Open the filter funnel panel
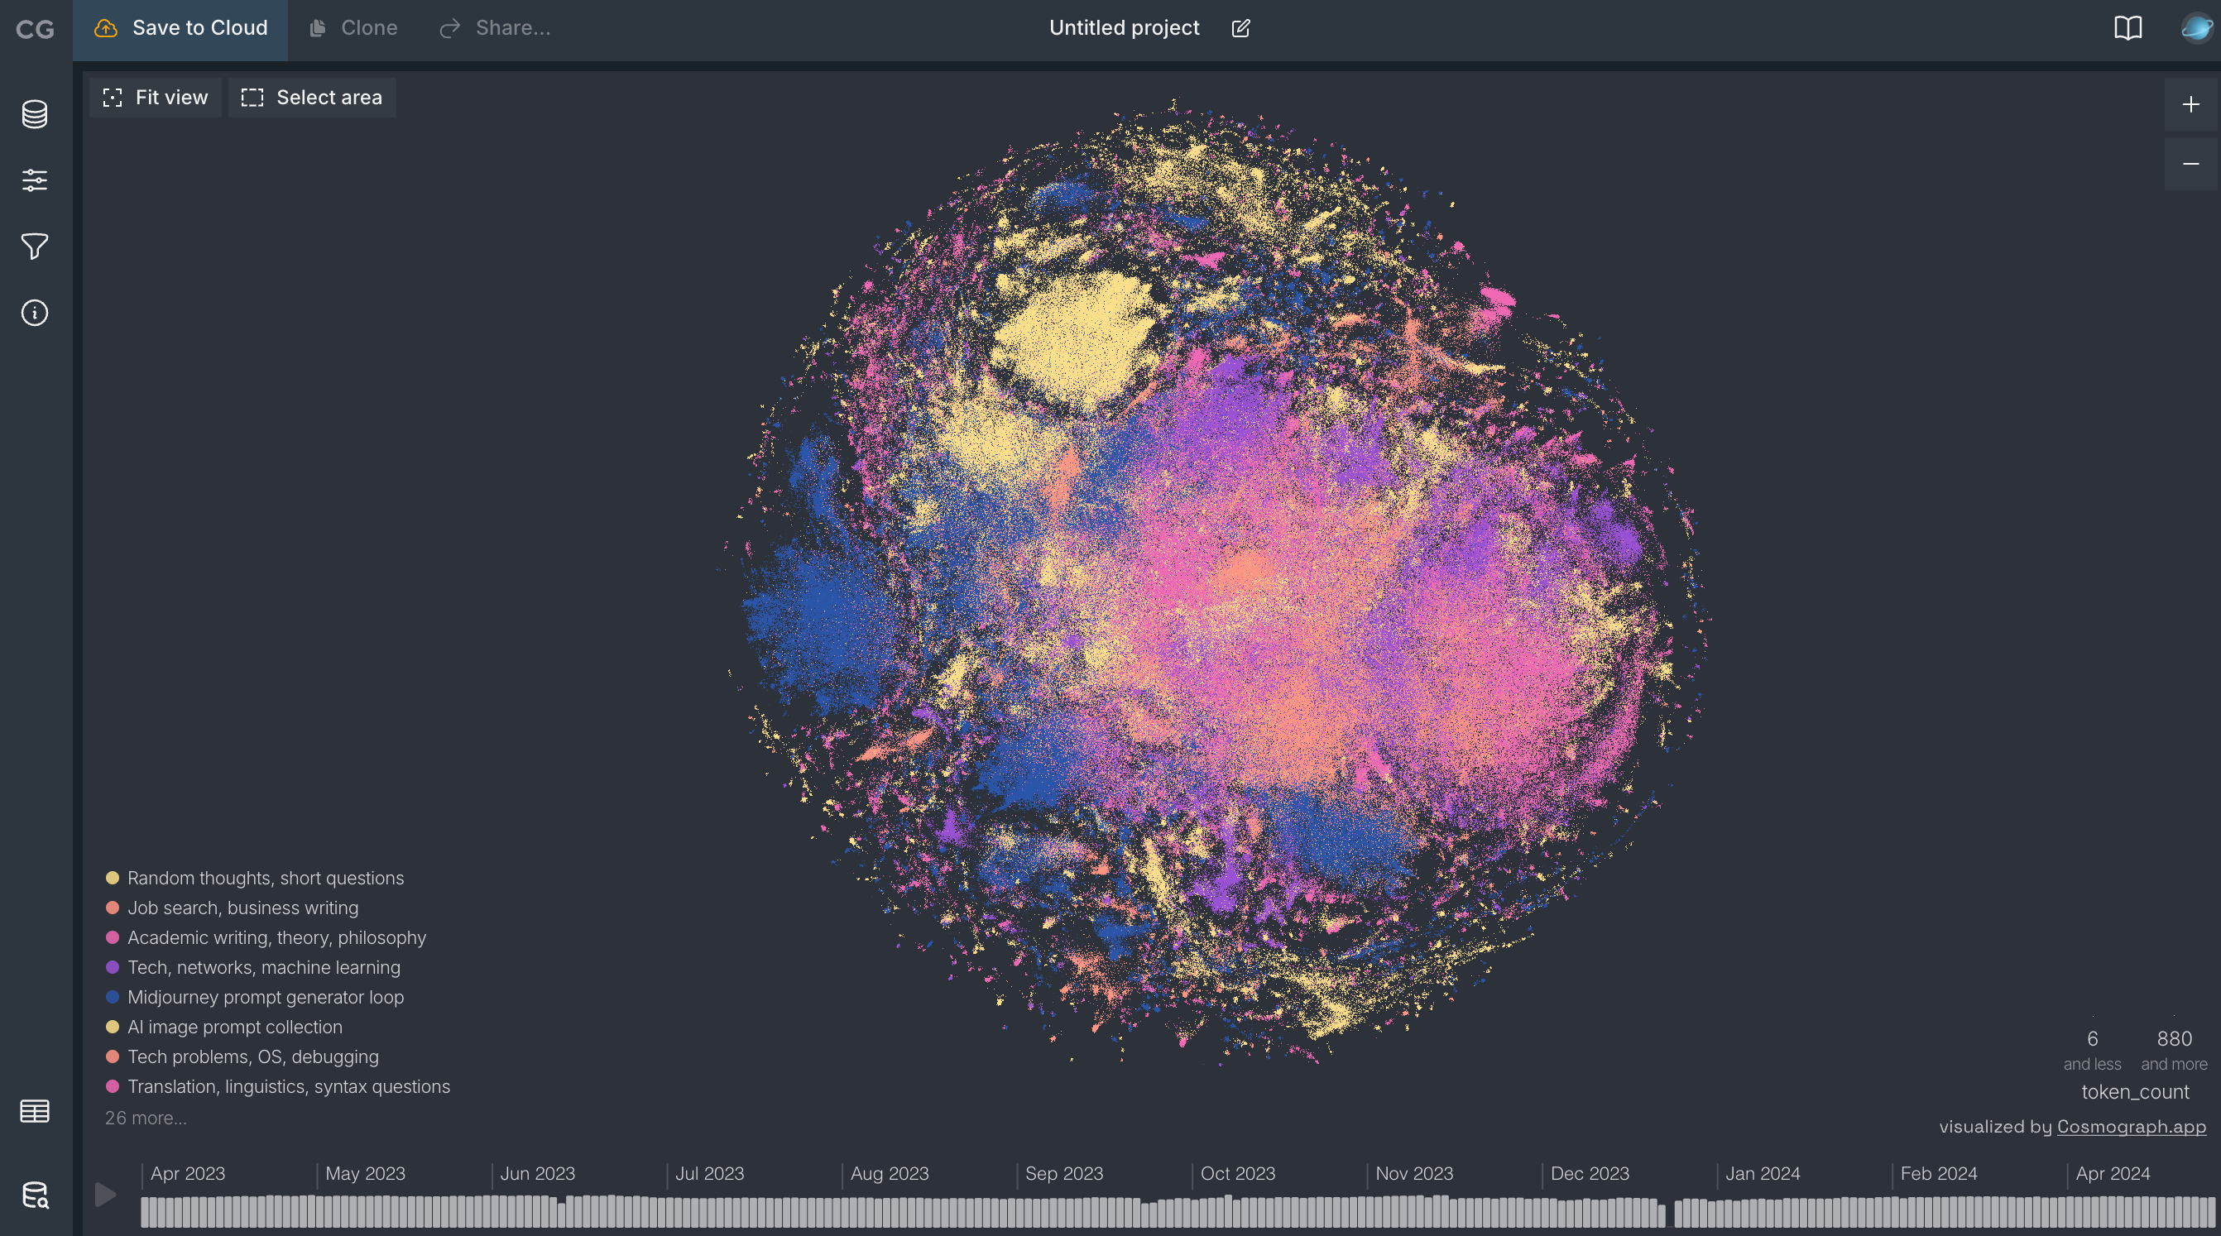 pyautogui.click(x=35, y=247)
